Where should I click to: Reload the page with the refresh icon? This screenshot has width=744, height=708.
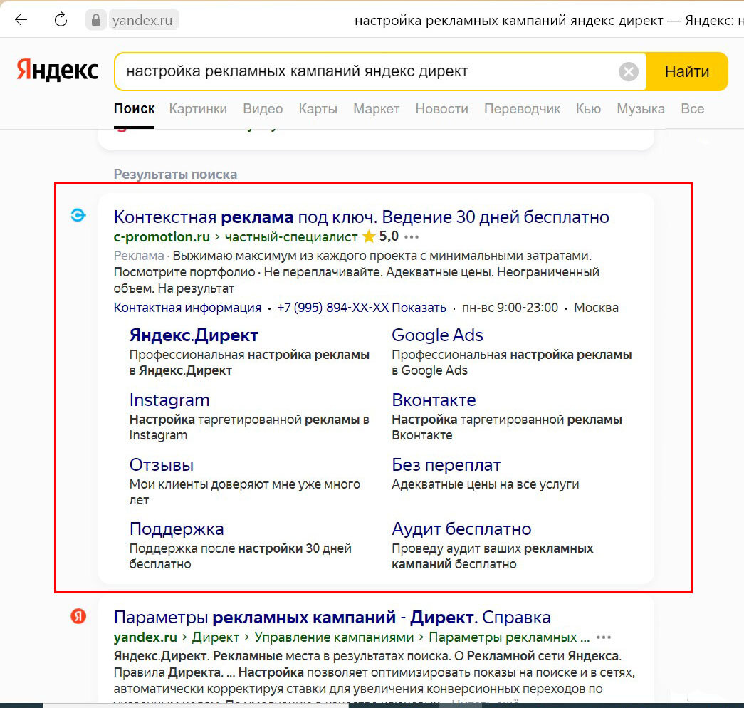click(61, 20)
